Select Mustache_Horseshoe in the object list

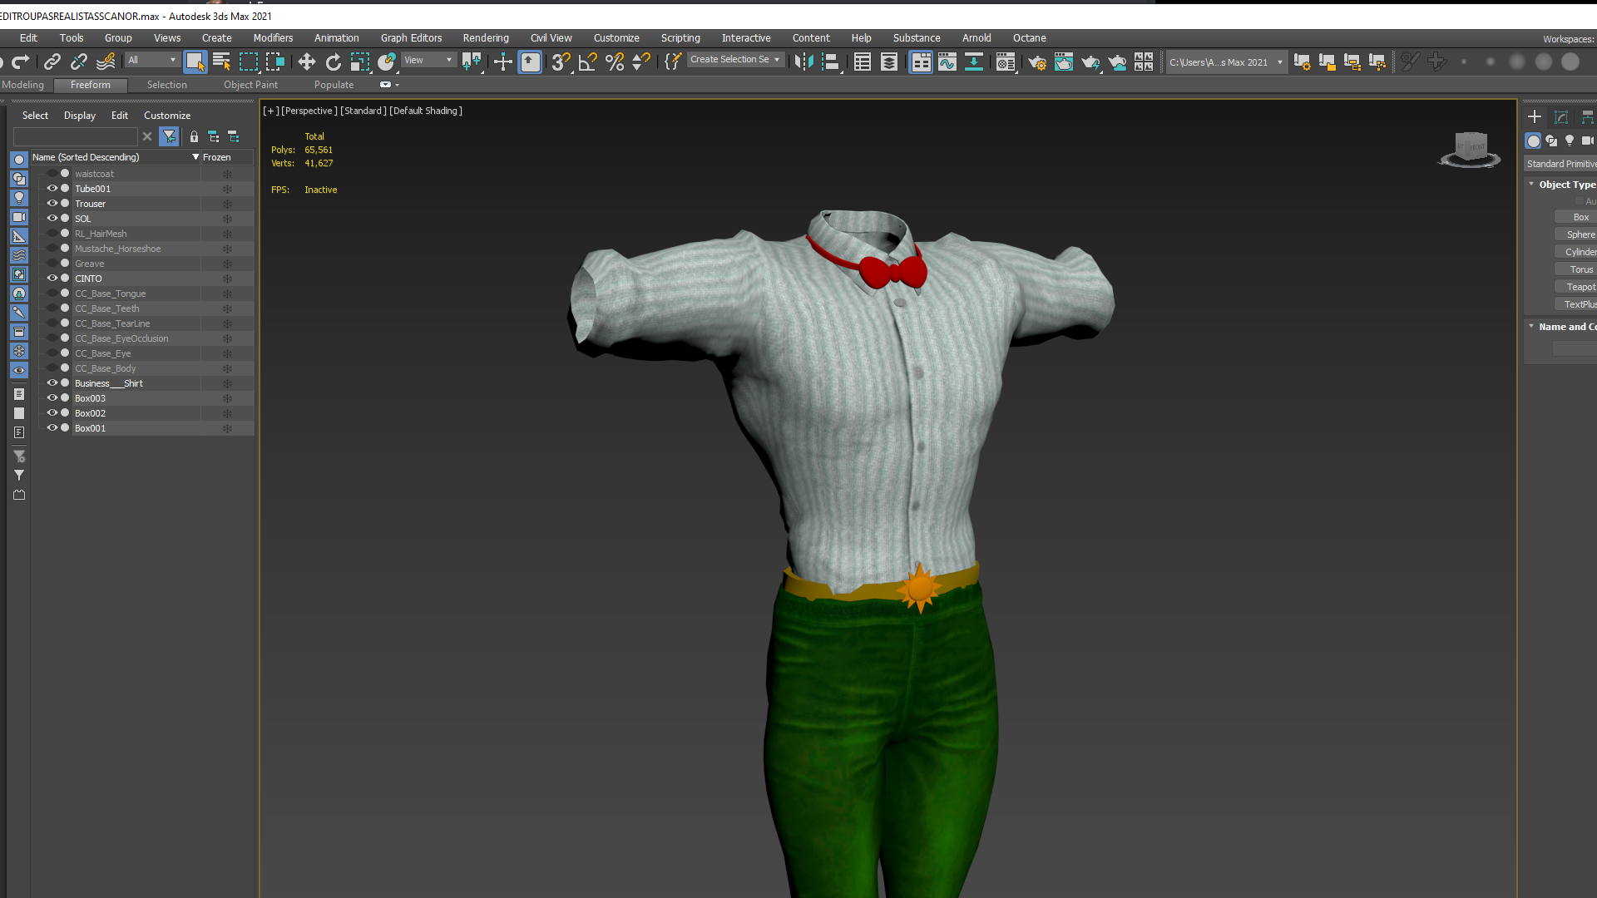click(x=117, y=249)
